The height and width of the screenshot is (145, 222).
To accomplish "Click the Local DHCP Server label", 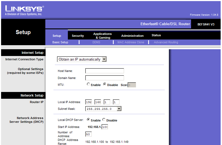I will point(71,120).
